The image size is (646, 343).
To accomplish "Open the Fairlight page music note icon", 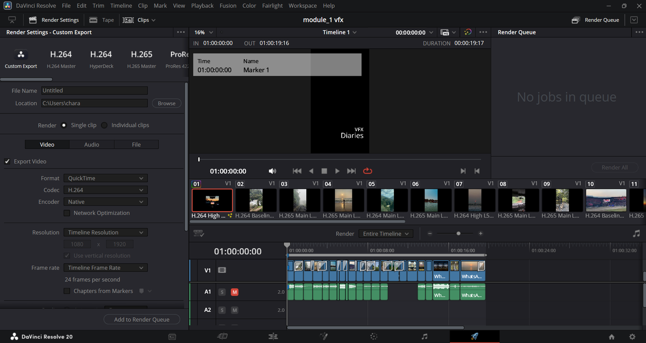I will (x=424, y=336).
